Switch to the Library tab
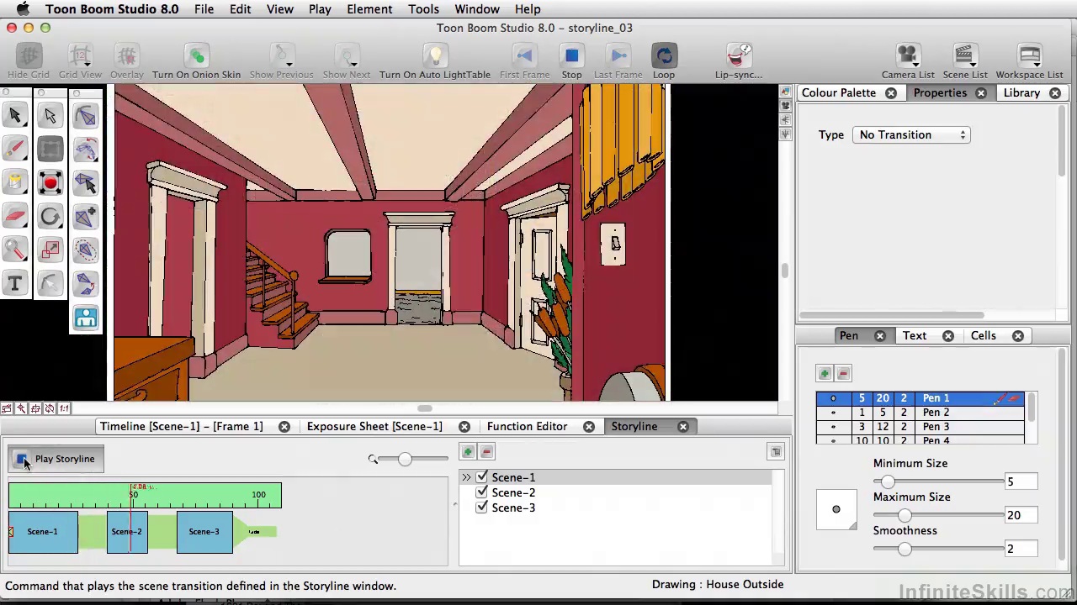Image resolution: width=1077 pixels, height=605 pixels. (1021, 92)
